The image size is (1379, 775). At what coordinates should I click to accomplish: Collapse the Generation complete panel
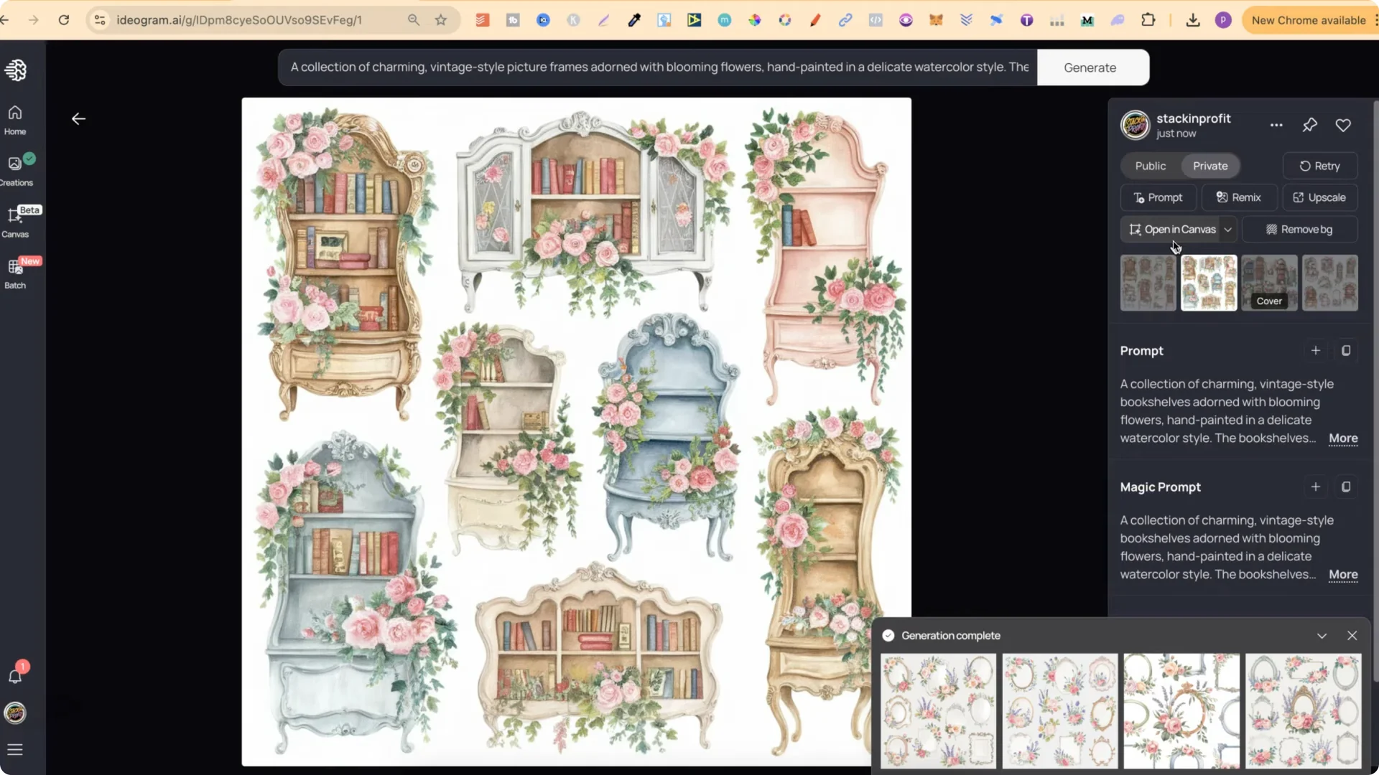(1322, 635)
